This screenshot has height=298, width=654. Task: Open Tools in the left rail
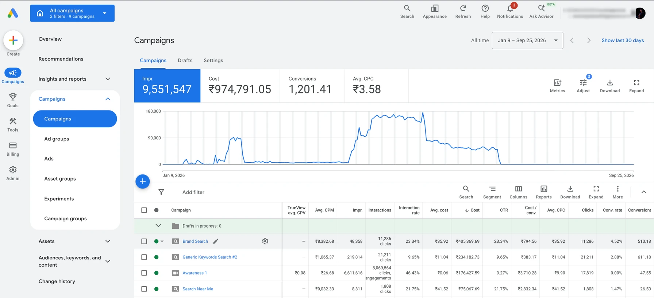click(x=13, y=125)
